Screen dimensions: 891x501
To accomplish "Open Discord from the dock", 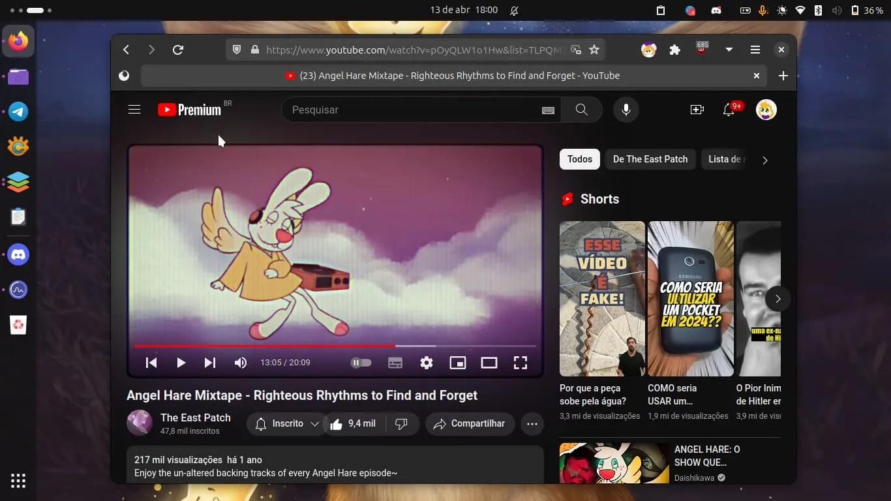I will click(18, 254).
